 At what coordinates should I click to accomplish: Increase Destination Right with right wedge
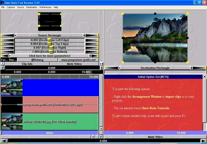click(92, 48)
